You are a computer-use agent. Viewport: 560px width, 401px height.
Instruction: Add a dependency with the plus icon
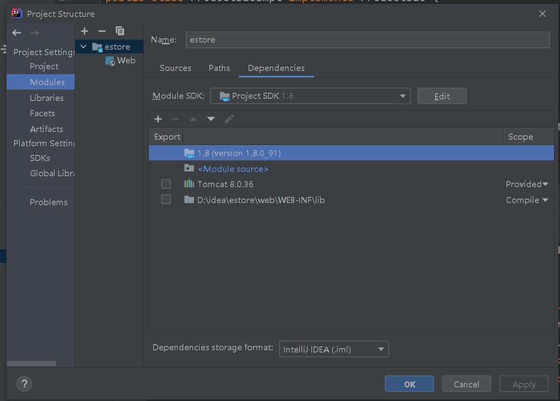(158, 119)
